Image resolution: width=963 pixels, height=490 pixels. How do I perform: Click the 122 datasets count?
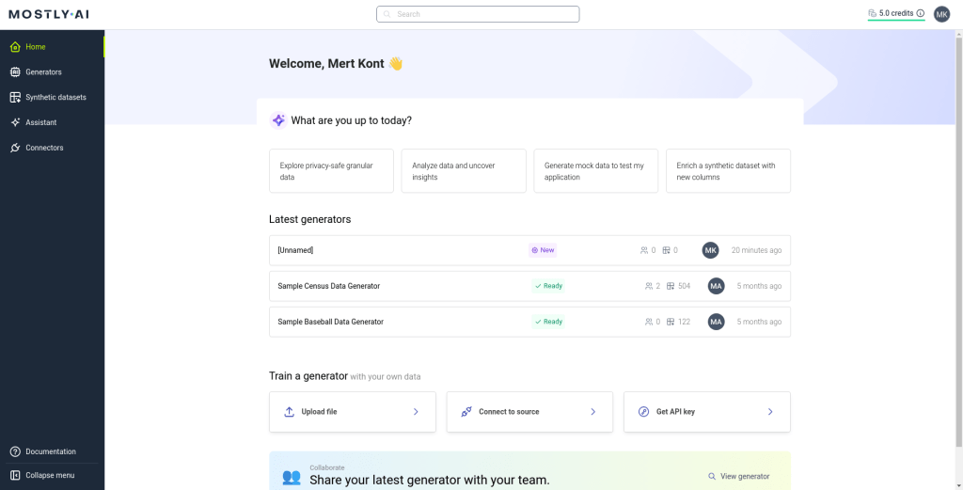click(685, 321)
